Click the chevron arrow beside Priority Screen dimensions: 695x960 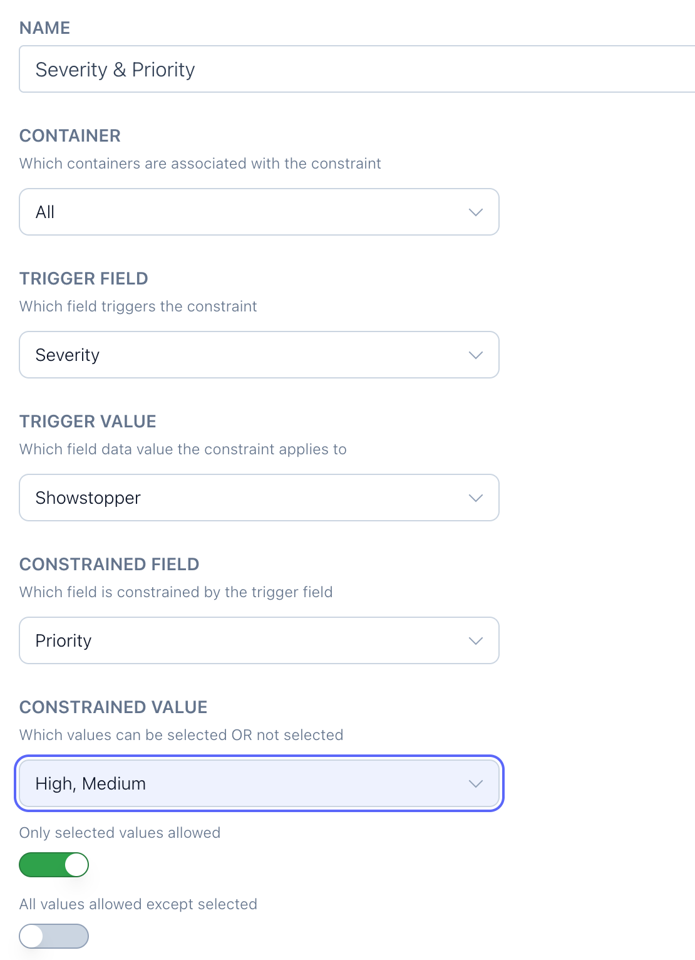[x=476, y=641]
